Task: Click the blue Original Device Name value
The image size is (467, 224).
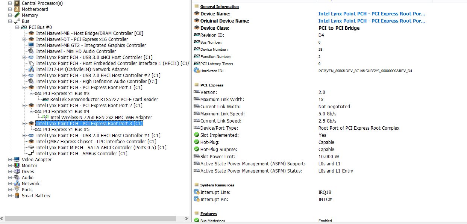Action: tap(372, 21)
